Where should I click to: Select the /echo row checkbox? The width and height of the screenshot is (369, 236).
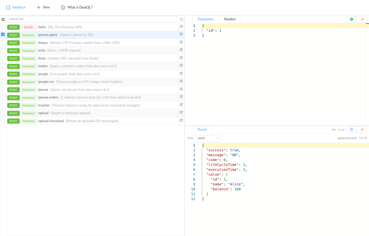3,50
